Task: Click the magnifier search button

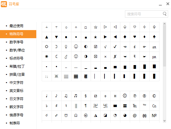Action: (x=165, y=14)
